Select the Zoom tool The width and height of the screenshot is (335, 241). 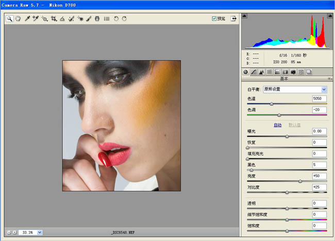pos(10,19)
